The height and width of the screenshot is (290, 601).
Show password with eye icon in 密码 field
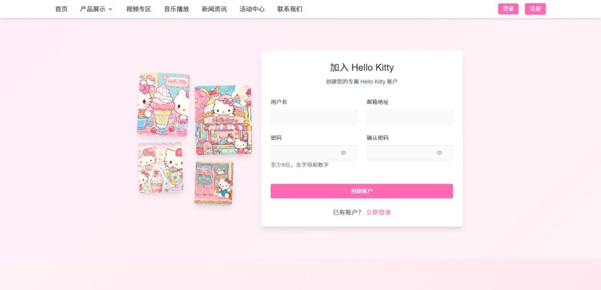tap(343, 152)
